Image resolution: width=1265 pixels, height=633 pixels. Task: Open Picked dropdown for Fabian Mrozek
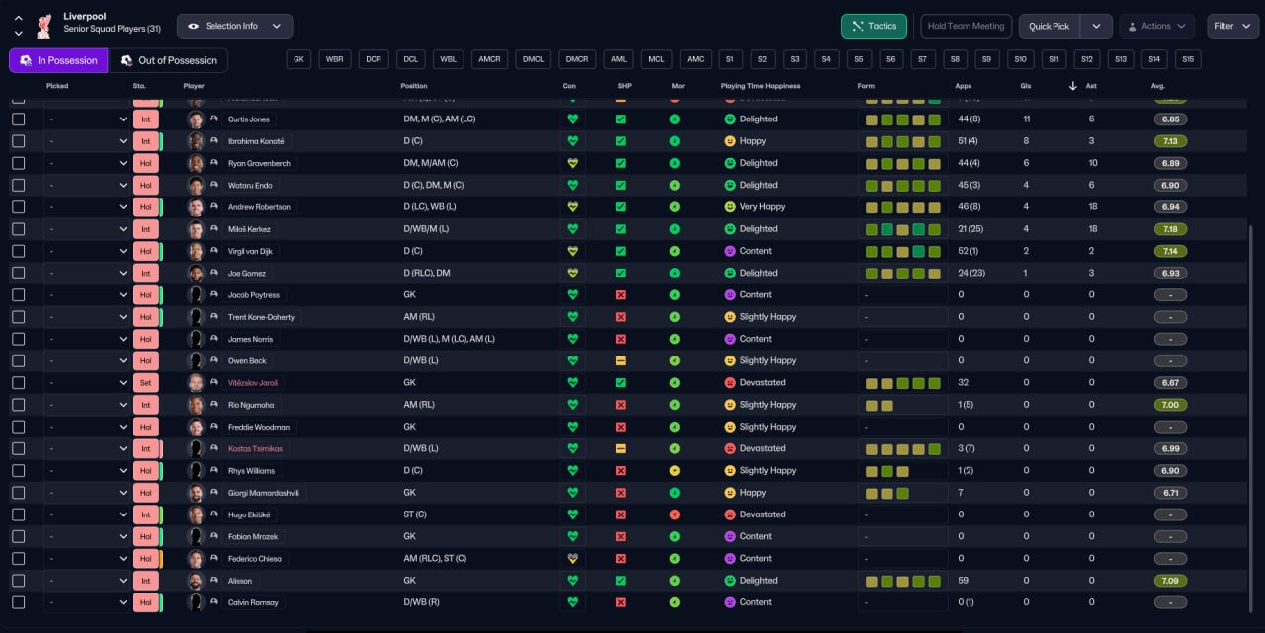click(x=88, y=536)
